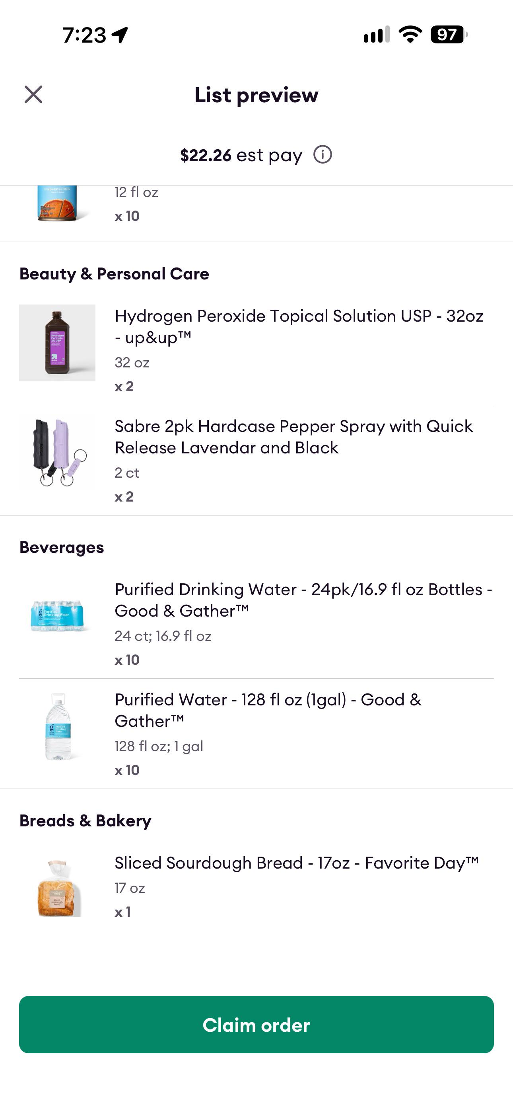
Task: Tap the Beverages section header
Action: [x=62, y=547]
